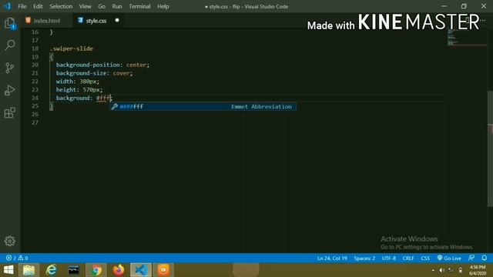Image resolution: width=493 pixels, height=277 pixels.
Task: Click the Ln 24, Col 19 indicator
Action: point(332,259)
